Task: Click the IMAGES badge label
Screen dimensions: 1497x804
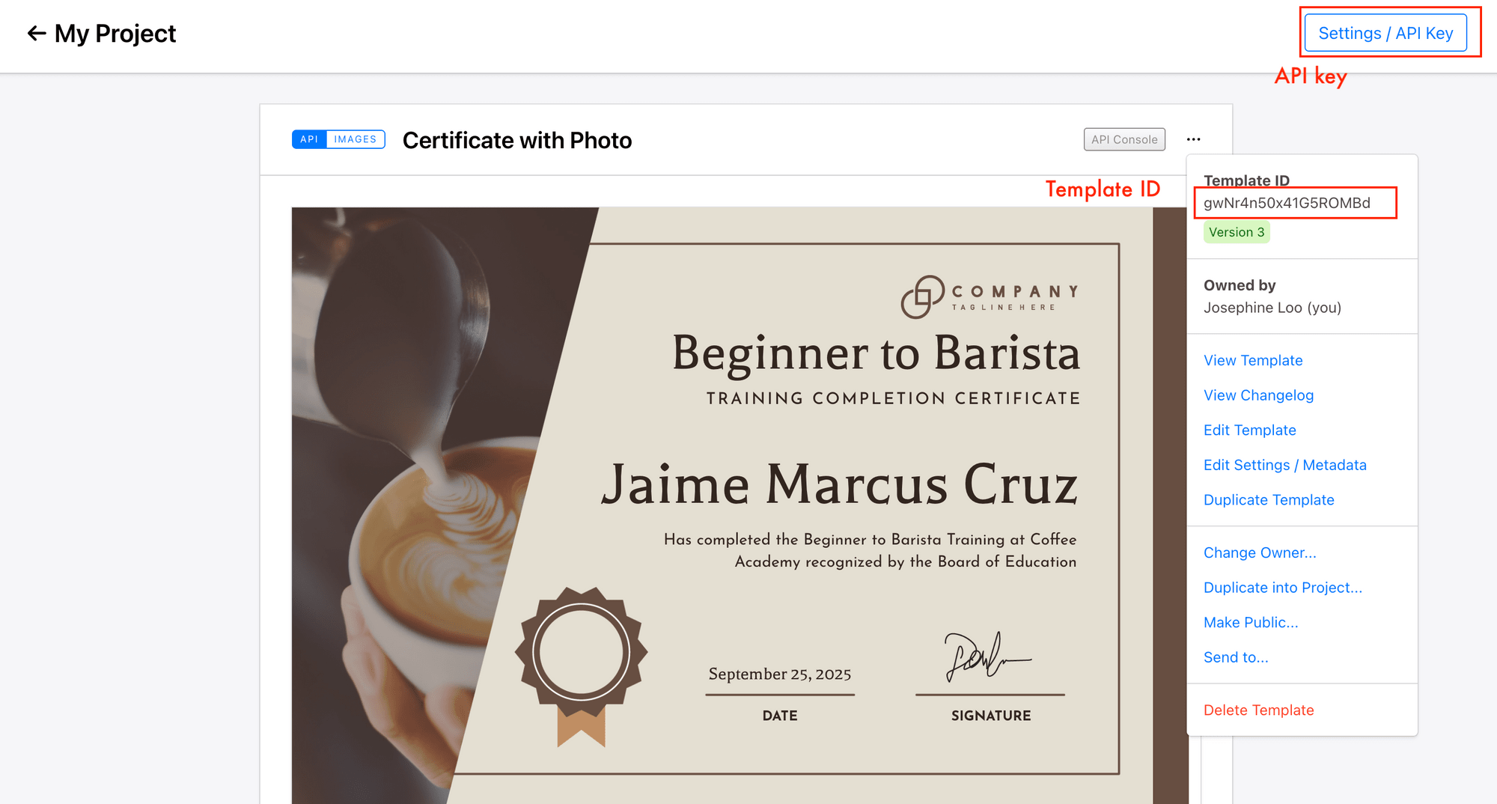Action: [354, 139]
